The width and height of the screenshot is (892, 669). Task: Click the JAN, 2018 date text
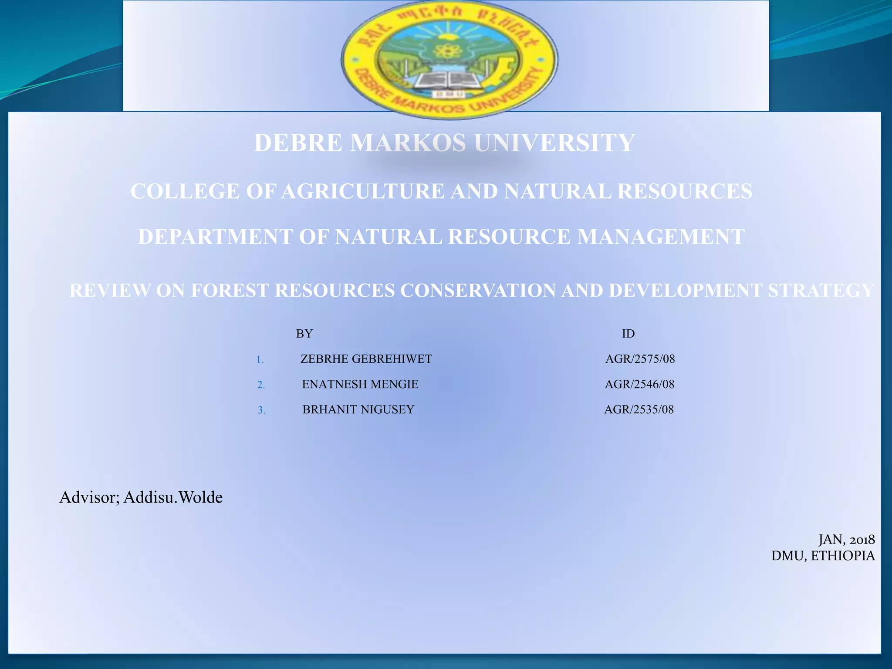(x=846, y=540)
